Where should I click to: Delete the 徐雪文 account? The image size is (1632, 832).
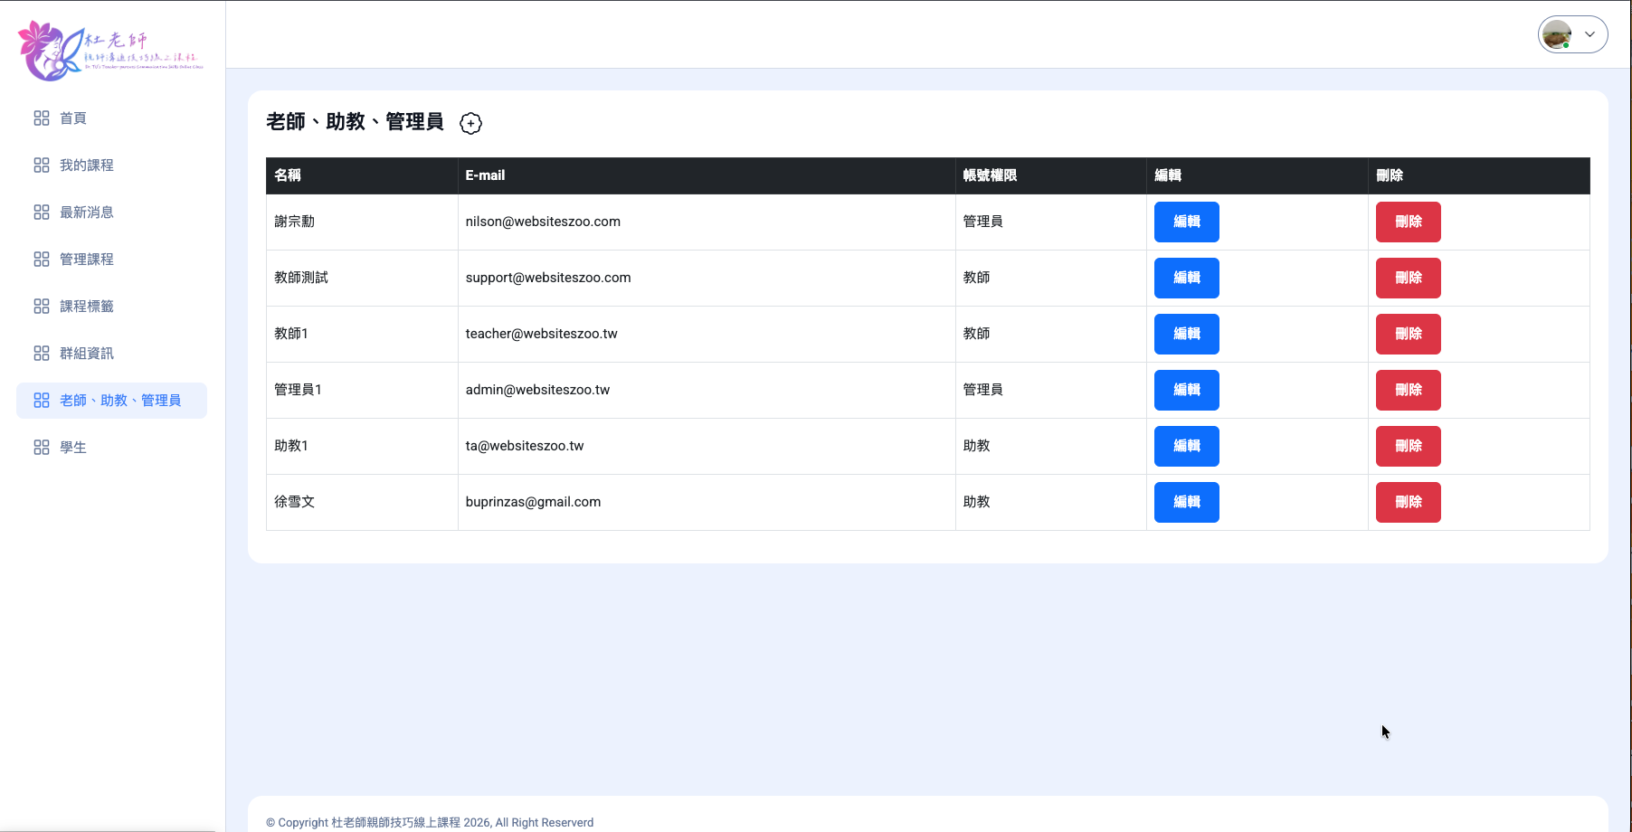1408,502
